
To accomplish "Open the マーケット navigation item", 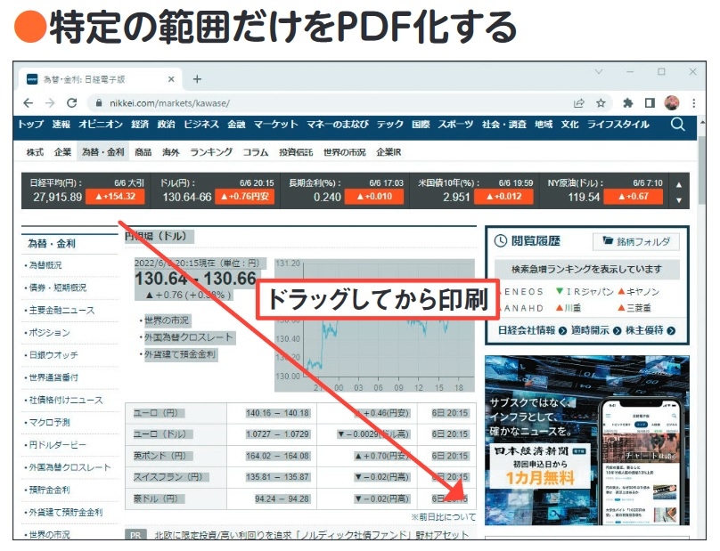I will 275,125.
